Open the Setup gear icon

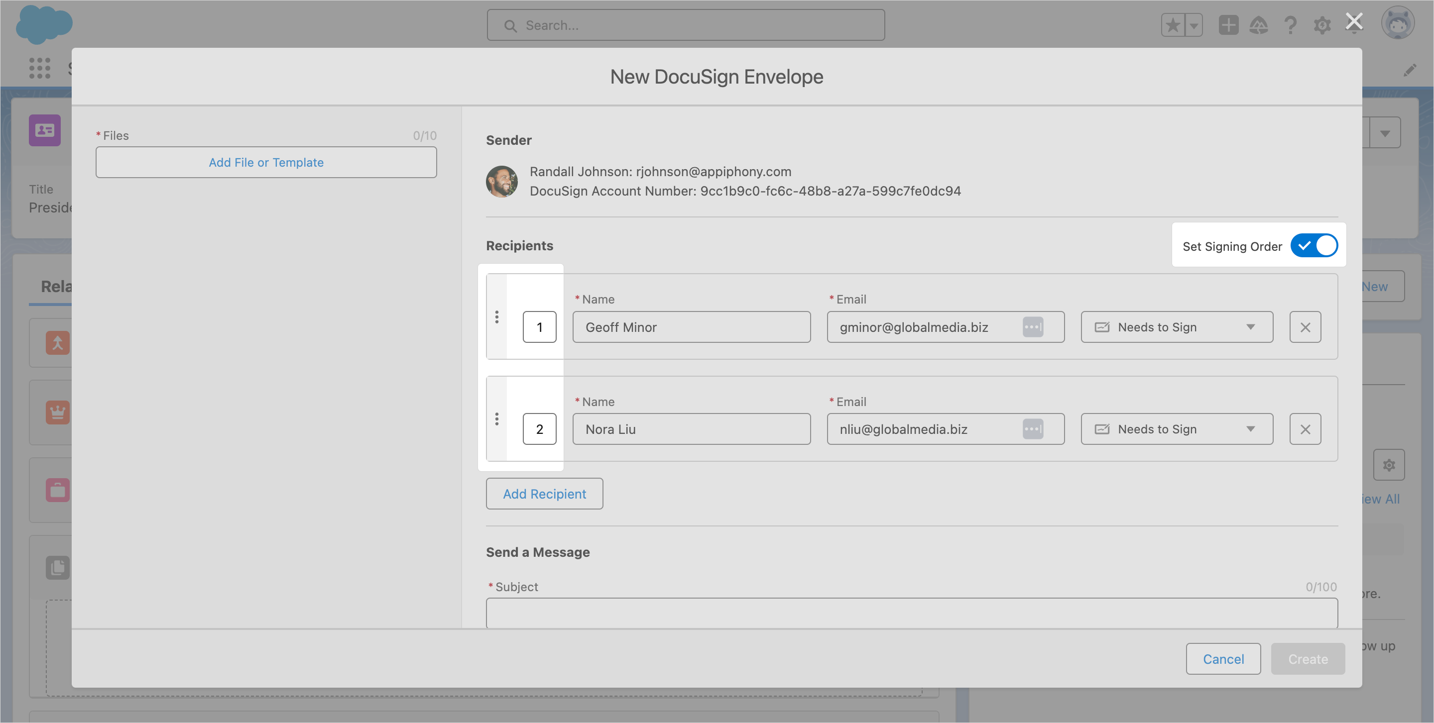(x=1321, y=25)
